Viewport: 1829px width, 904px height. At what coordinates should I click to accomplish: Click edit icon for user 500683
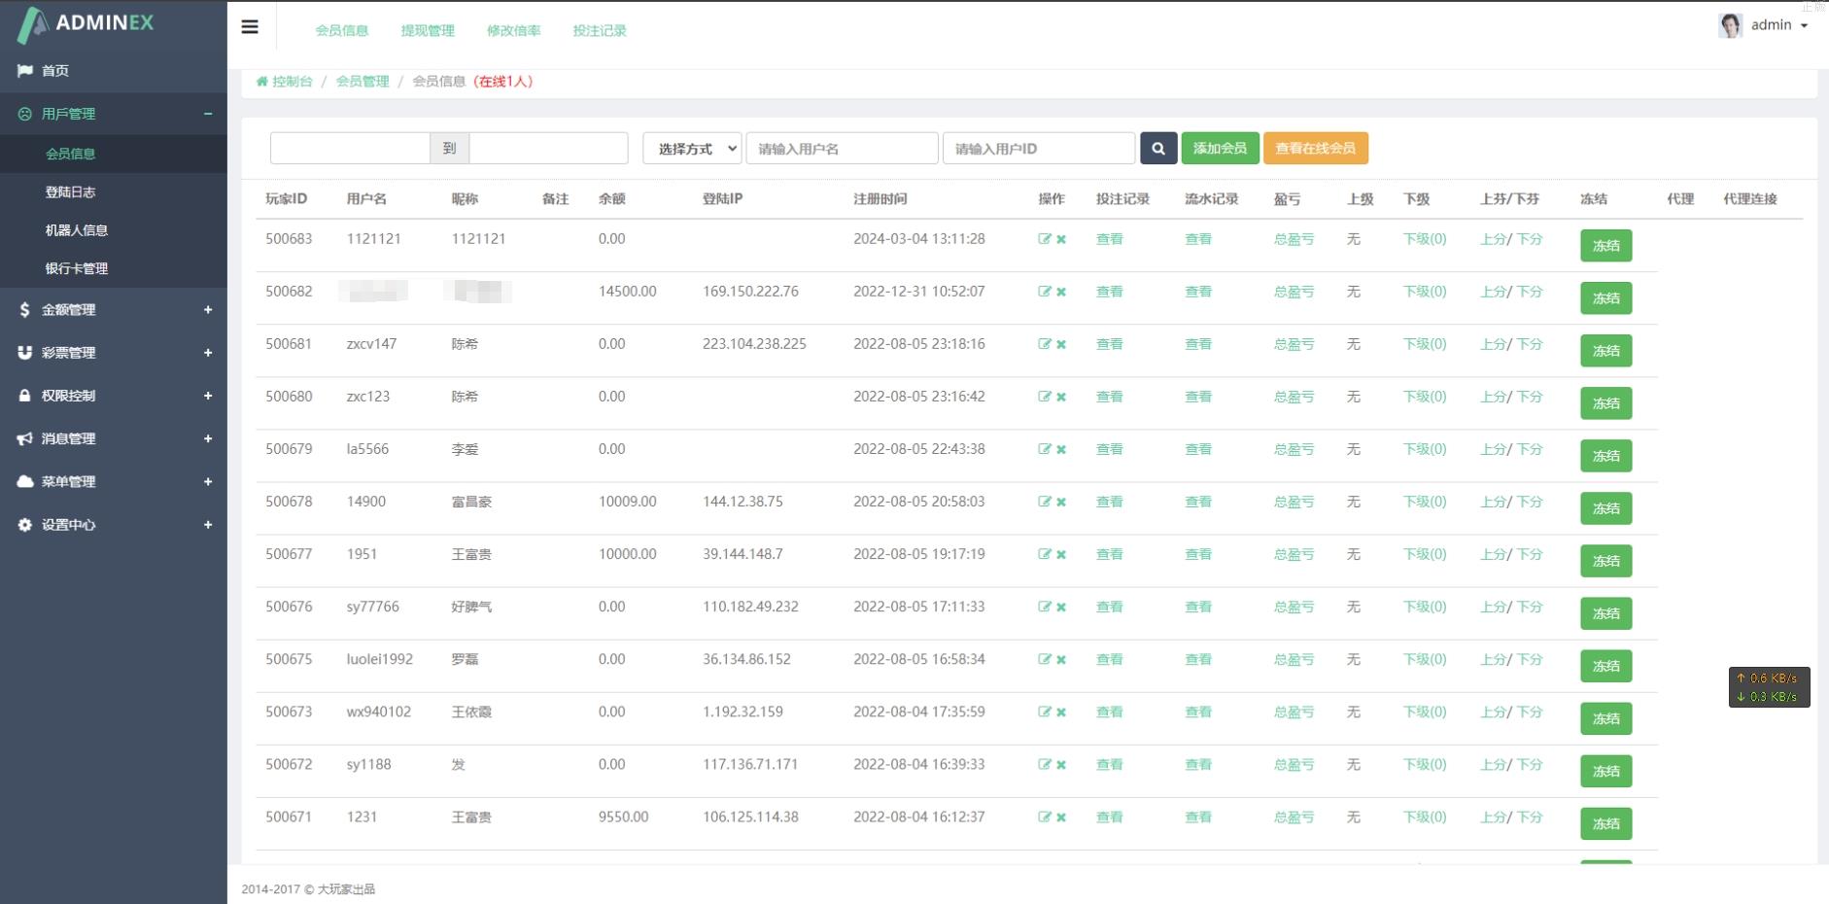(1044, 239)
